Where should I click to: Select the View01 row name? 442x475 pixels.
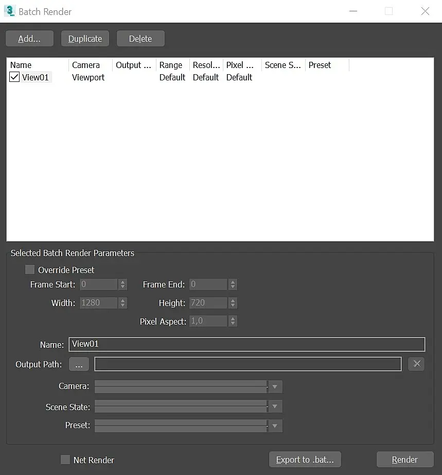(x=36, y=77)
